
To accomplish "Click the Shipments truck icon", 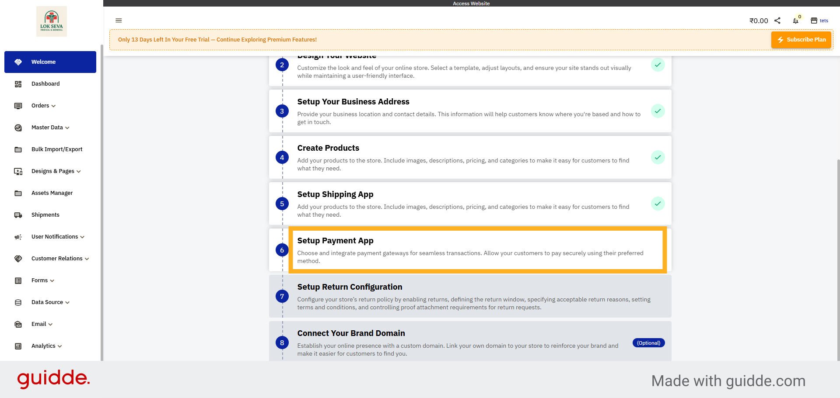I will pyautogui.click(x=18, y=215).
